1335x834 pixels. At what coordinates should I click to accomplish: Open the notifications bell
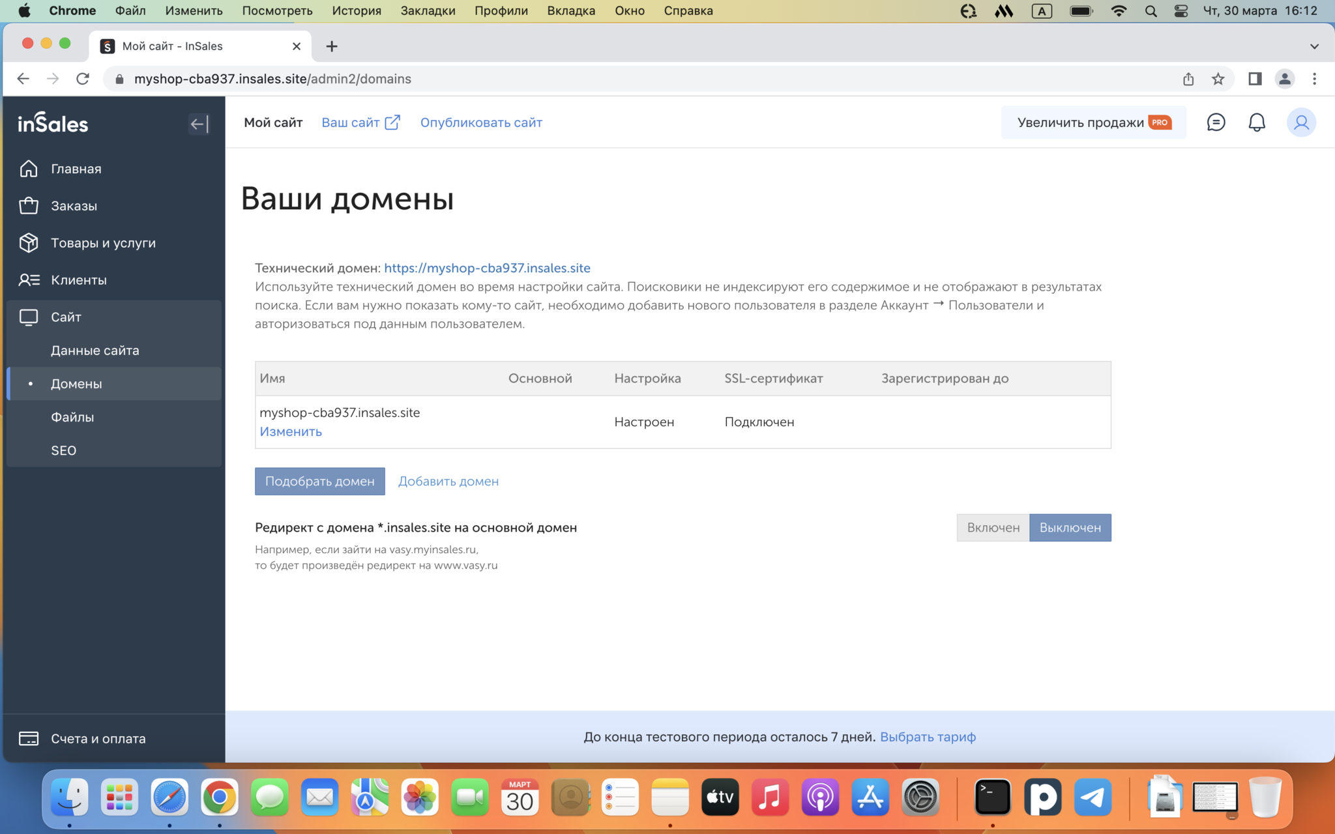[1256, 122]
